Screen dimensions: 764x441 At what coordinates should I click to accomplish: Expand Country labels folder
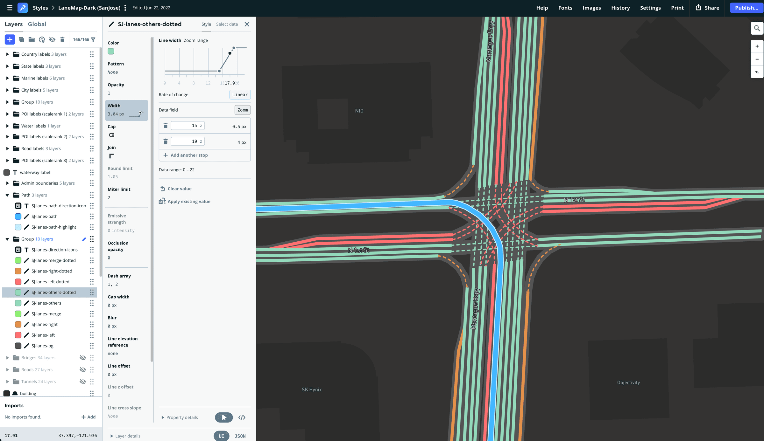pos(8,54)
